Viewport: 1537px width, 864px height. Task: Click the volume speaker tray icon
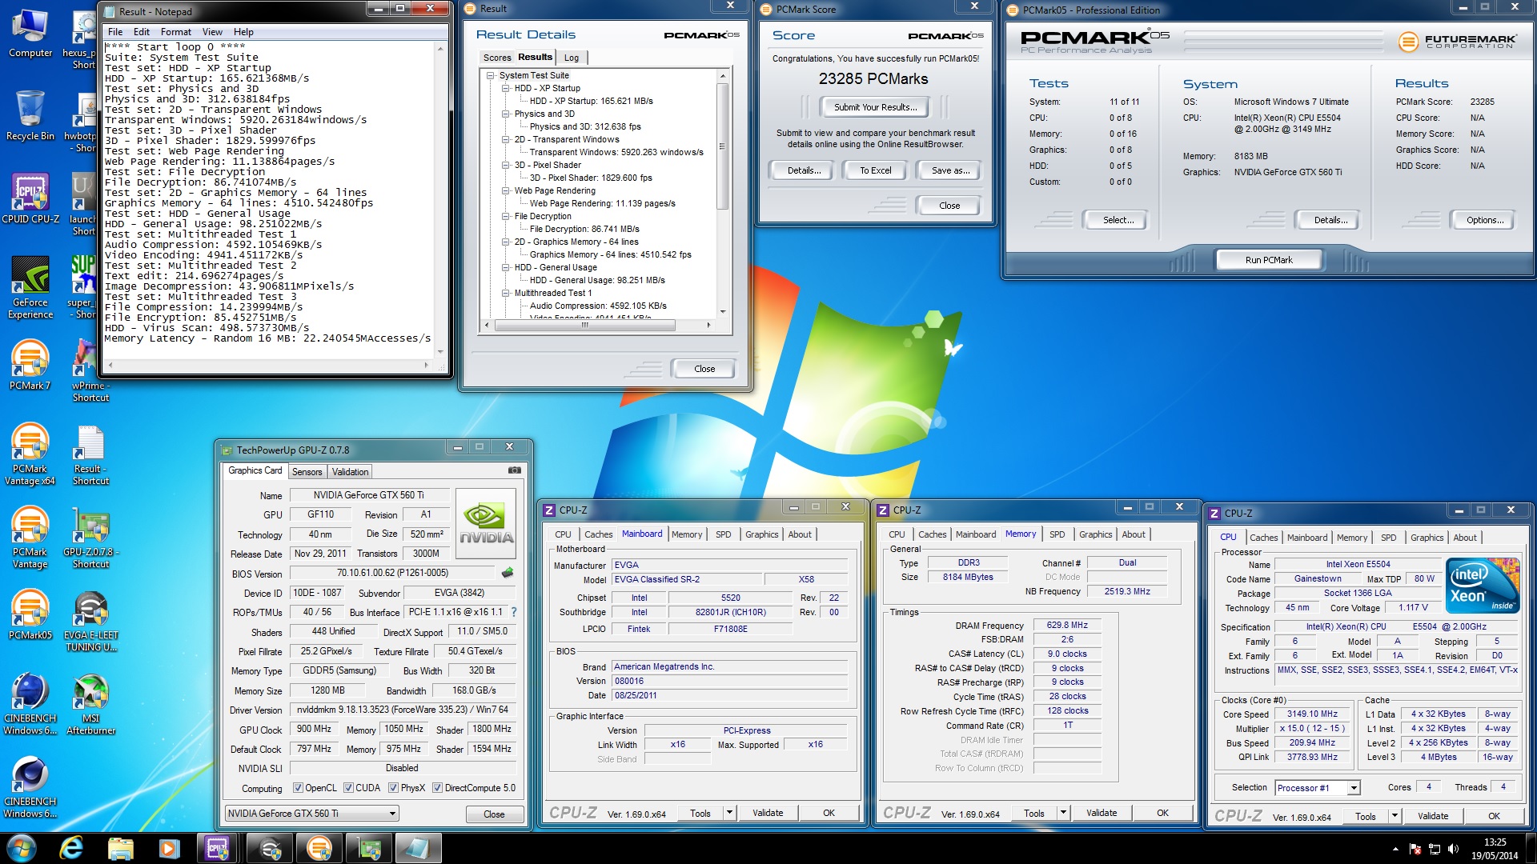(x=1453, y=849)
